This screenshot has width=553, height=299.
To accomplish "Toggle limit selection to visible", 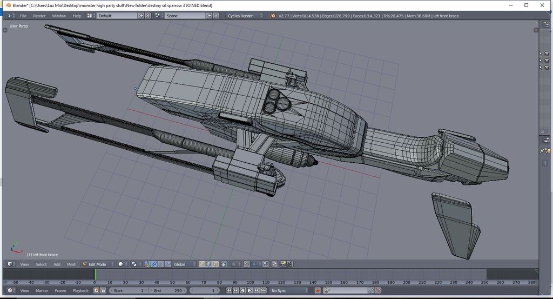I will click(224, 264).
